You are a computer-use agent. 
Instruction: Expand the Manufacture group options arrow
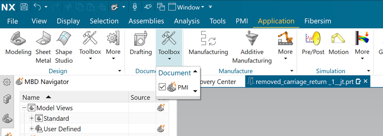[292, 71]
